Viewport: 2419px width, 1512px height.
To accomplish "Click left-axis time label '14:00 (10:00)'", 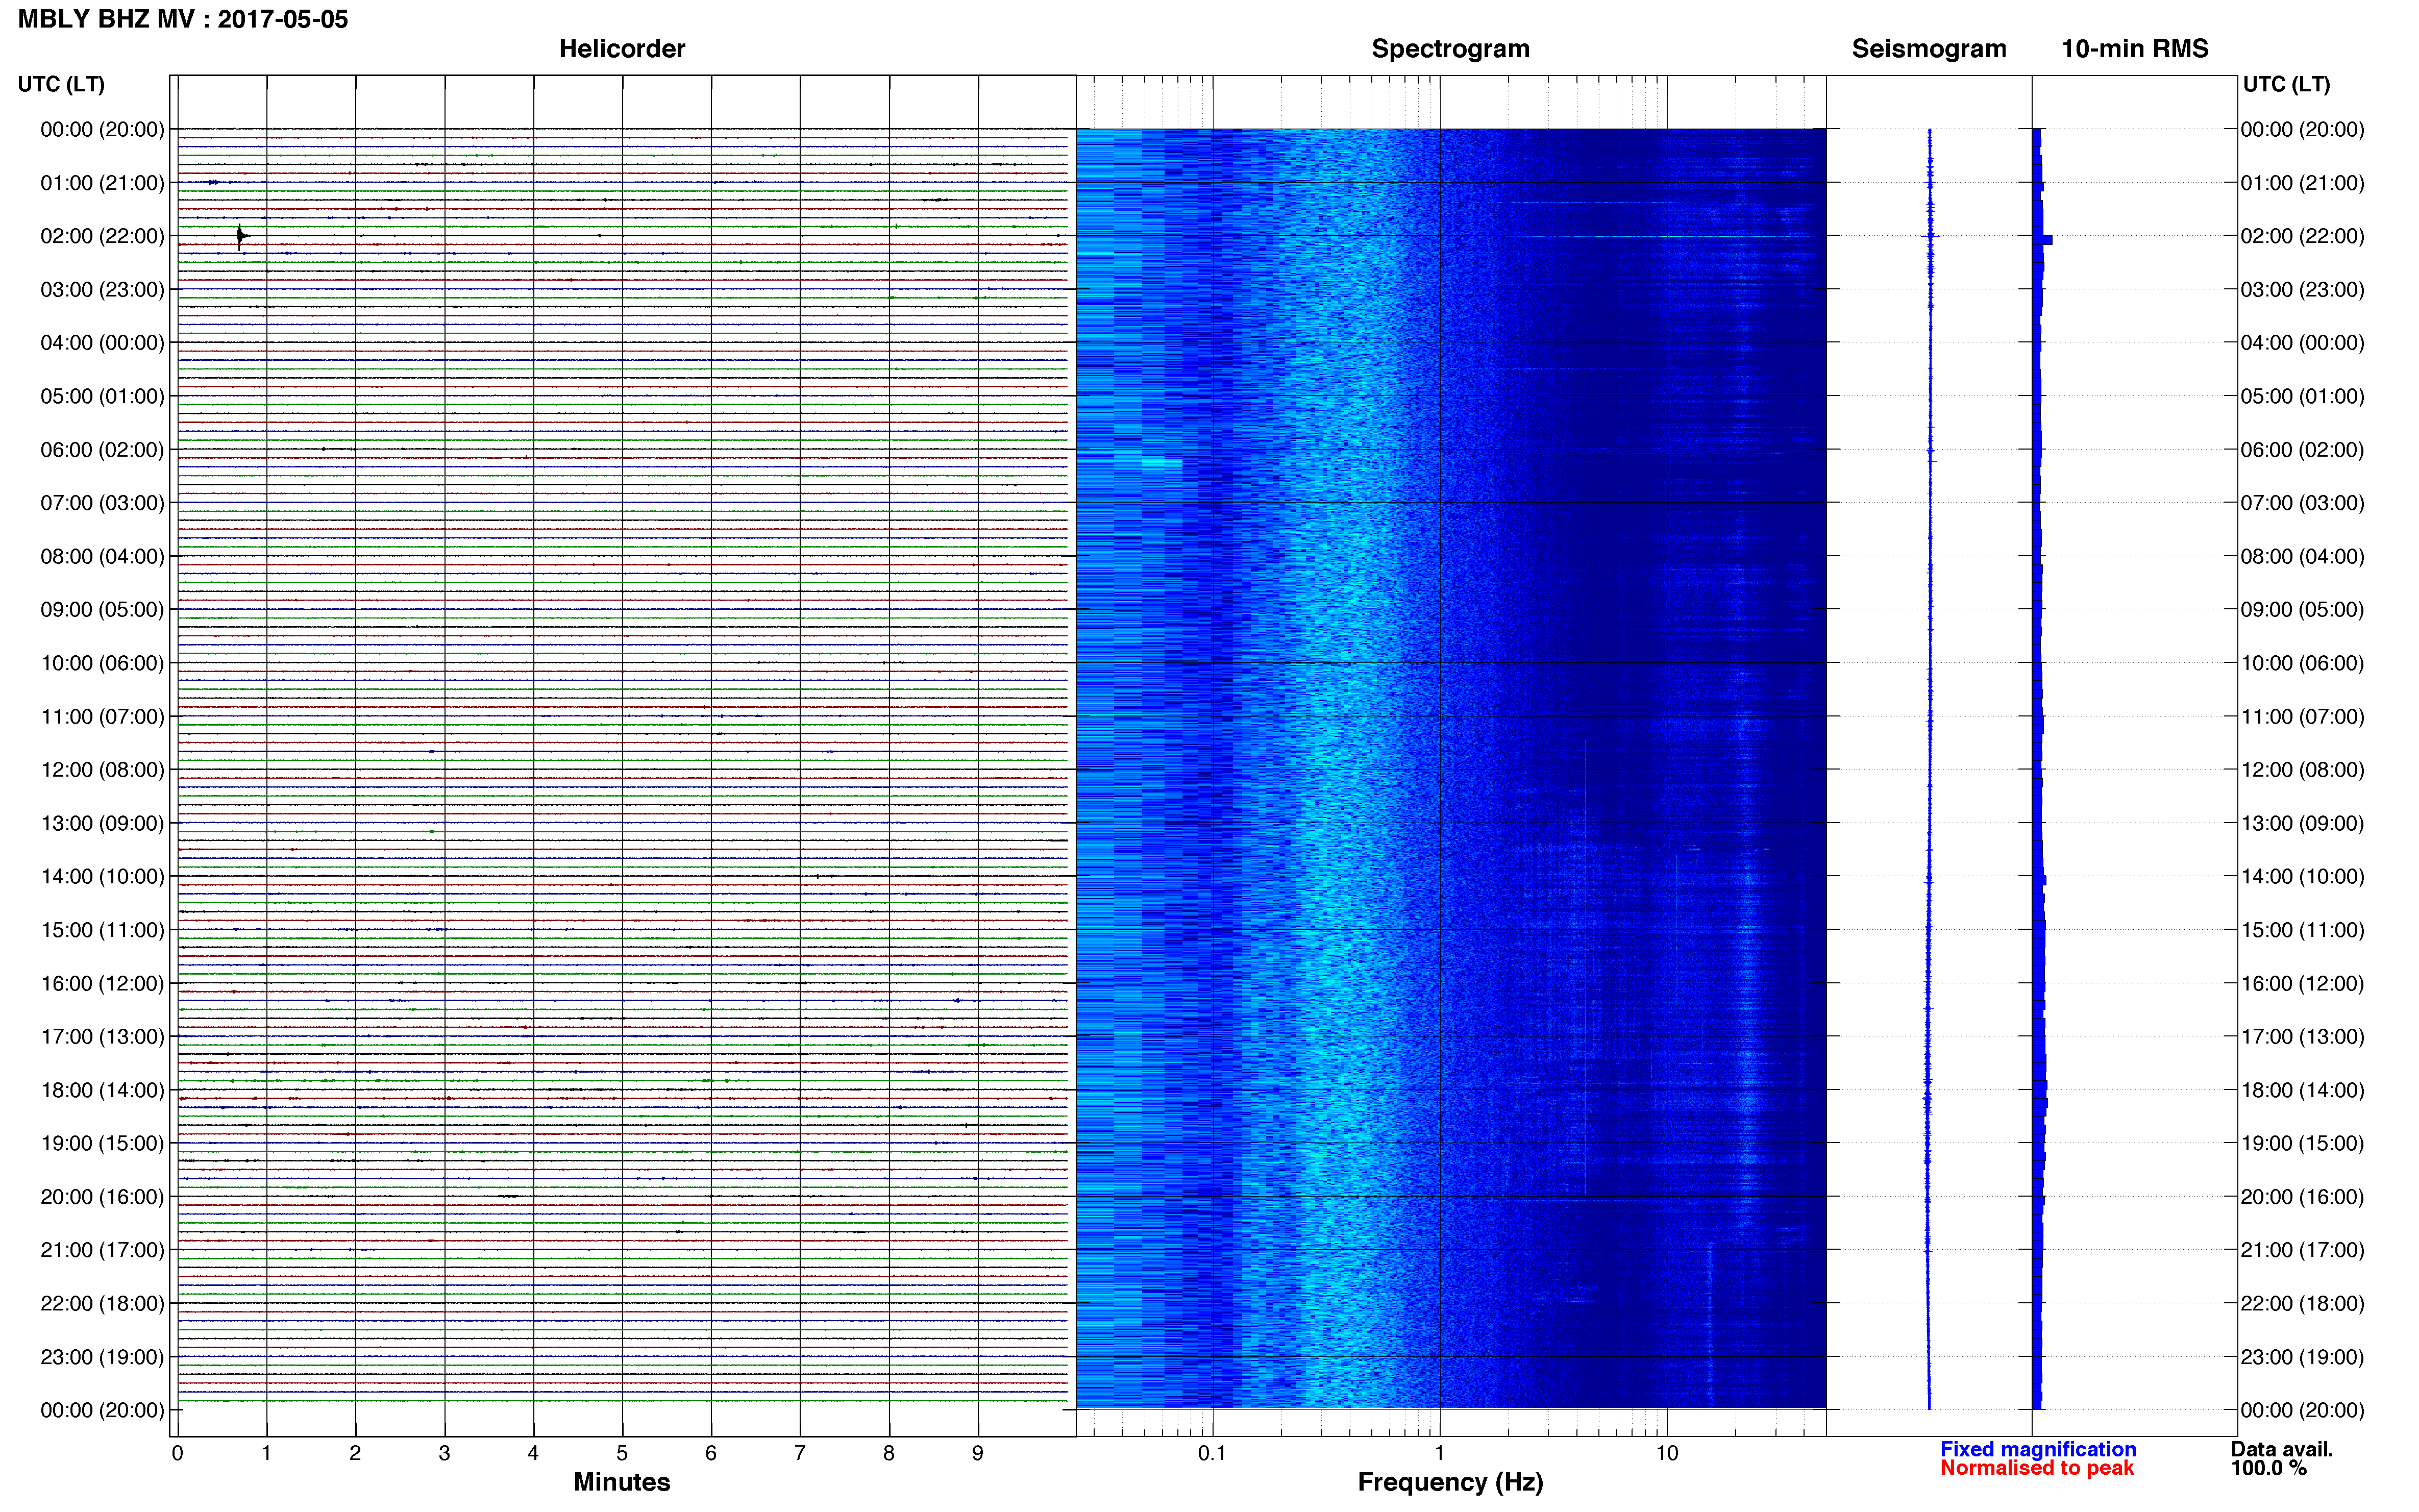I will (x=102, y=877).
